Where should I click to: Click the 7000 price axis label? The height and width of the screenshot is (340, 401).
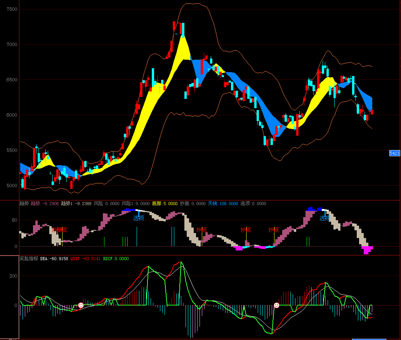(12, 45)
